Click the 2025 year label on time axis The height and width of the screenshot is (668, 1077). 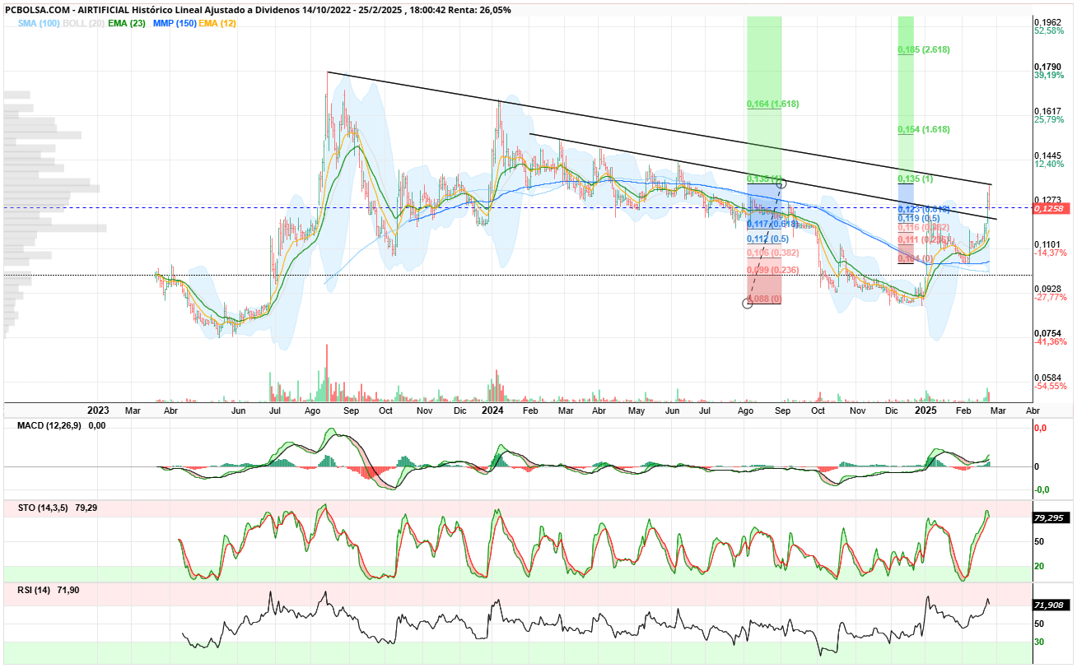(x=927, y=410)
